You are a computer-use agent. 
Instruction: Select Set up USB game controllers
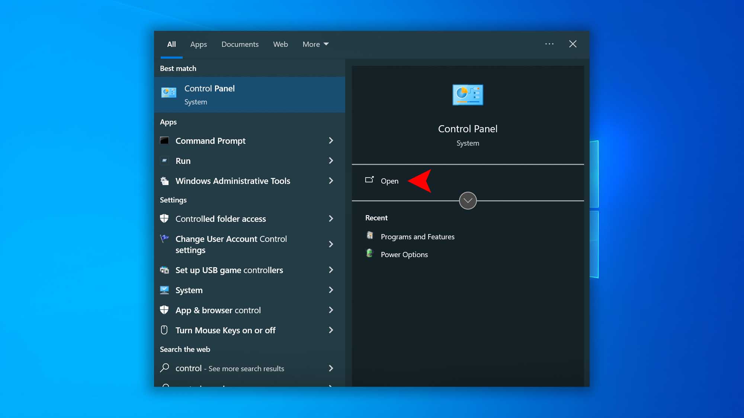(x=229, y=270)
